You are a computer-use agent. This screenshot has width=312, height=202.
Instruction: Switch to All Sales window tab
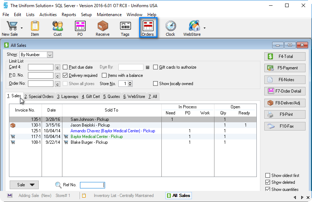click(179, 196)
